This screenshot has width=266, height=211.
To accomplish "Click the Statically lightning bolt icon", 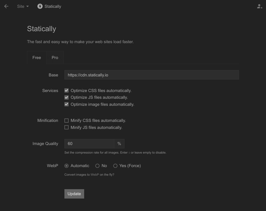I will click(40, 6).
